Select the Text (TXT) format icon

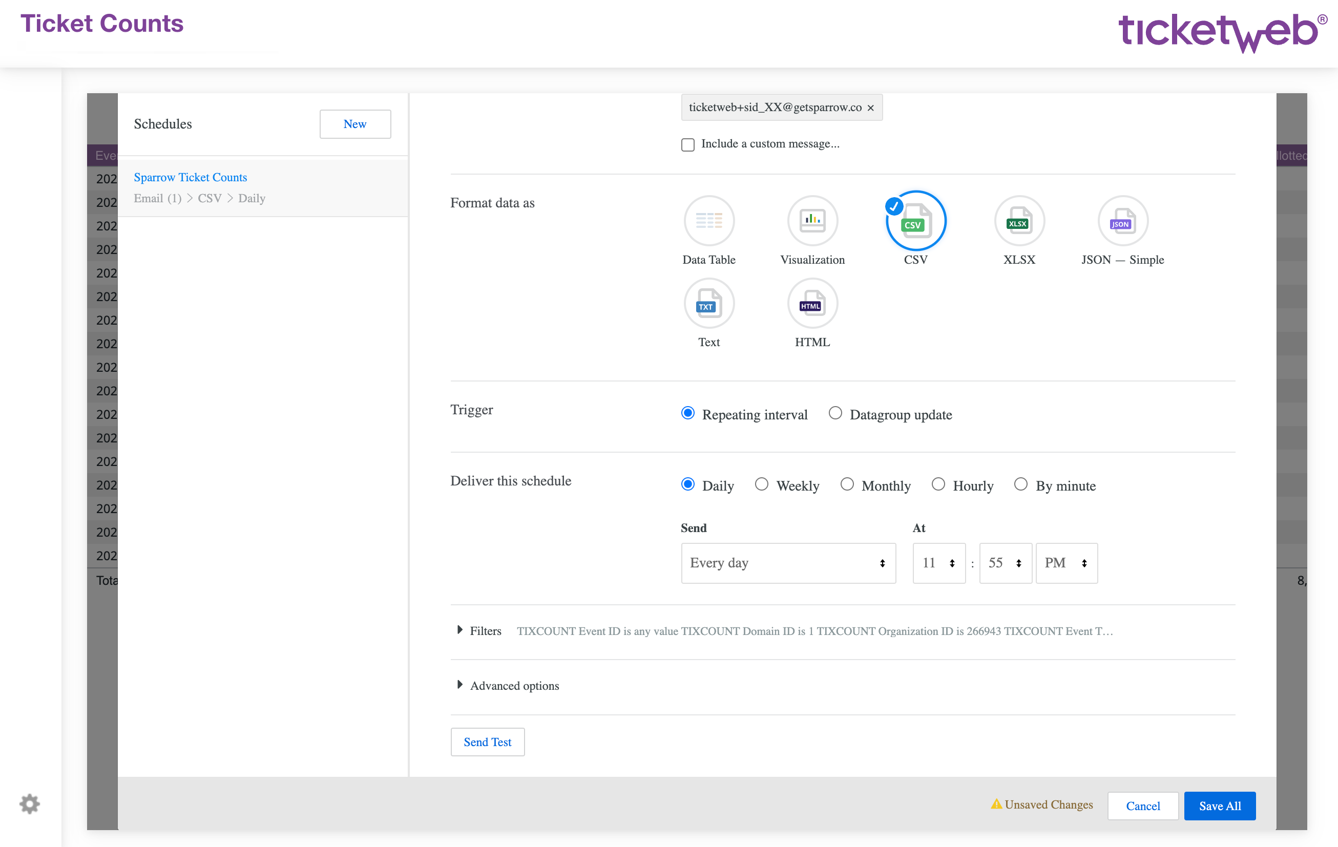click(708, 303)
